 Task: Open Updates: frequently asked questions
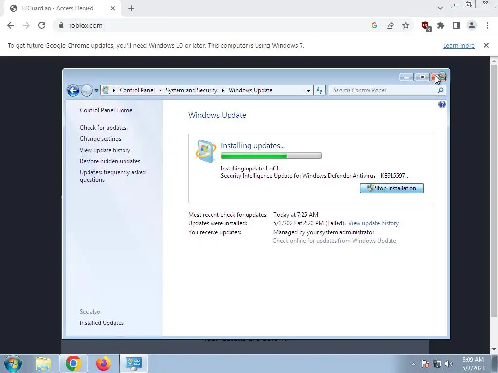coord(113,176)
